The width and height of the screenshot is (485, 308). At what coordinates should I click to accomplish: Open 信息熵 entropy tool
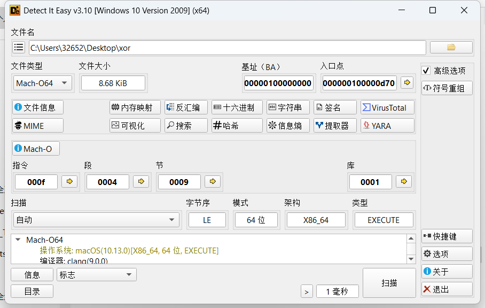288,126
